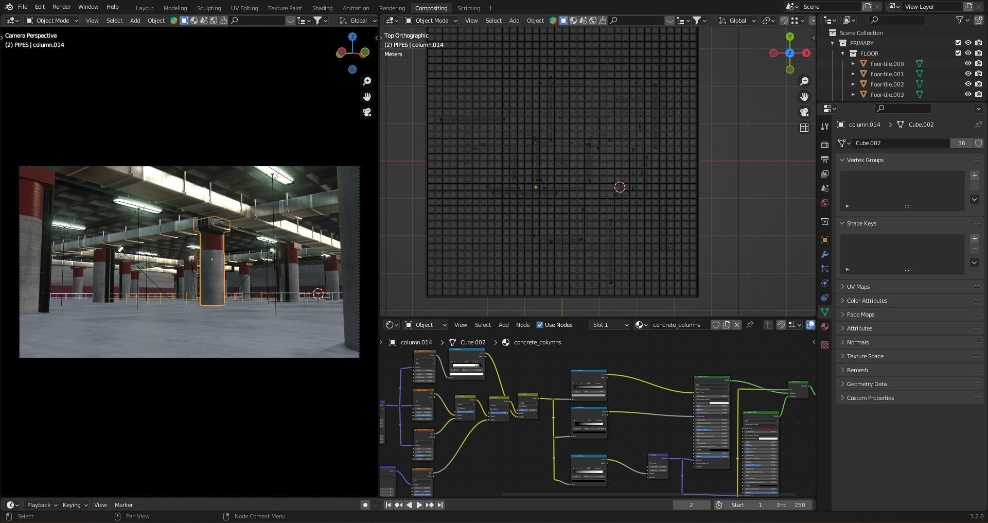Viewport: 988px width, 523px height.
Task: Add new vertex group with plus button
Action: click(x=974, y=176)
